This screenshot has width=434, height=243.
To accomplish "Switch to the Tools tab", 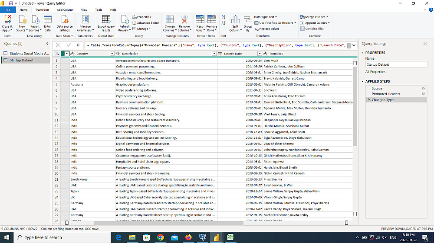I will pyautogui.click(x=99, y=10).
